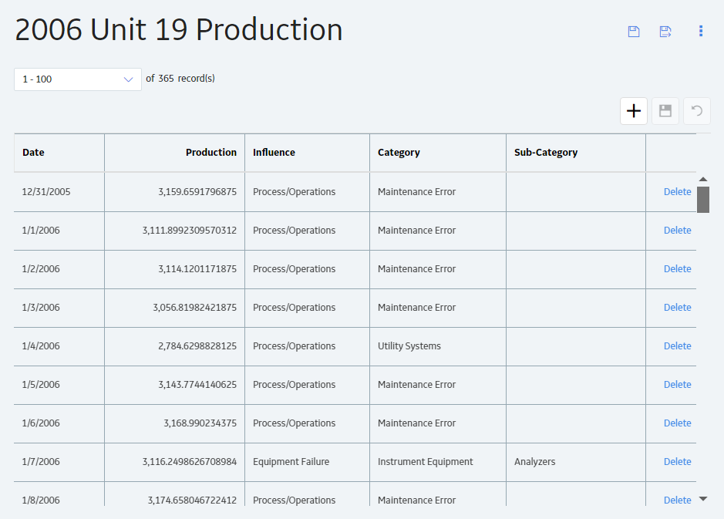Click the Save icon in the header
Screen dimensions: 724x519
click(x=634, y=32)
